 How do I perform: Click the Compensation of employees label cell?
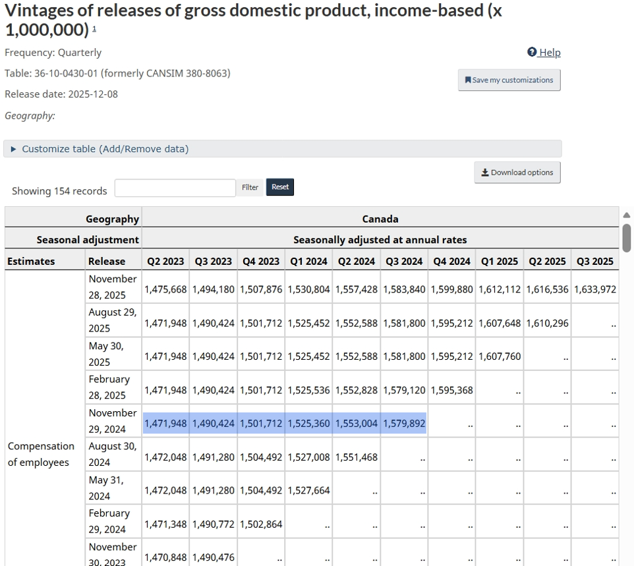point(41,454)
